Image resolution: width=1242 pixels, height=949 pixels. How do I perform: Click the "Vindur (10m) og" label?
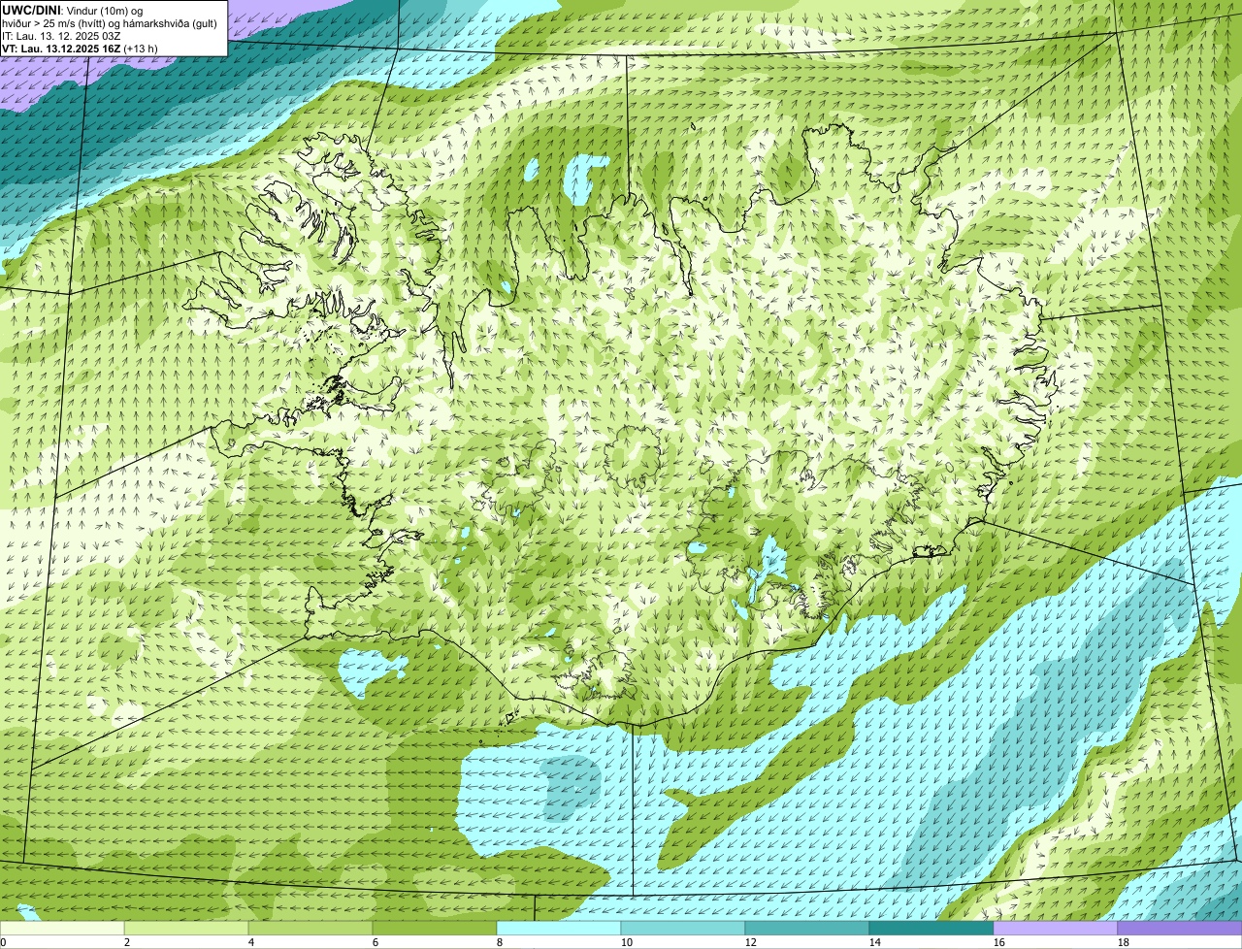[x=105, y=10]
